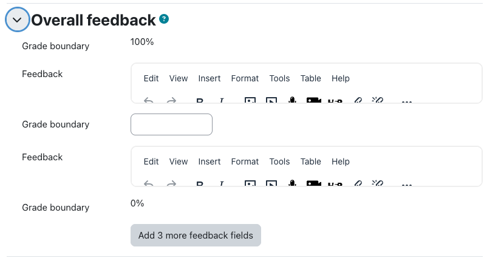Open Insert menu in first feedback editor

tap(210, 78)
